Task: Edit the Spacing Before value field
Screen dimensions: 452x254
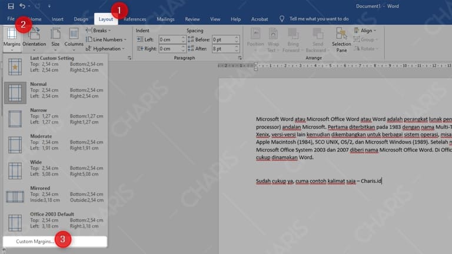Action: pyautogui.click(x=223, y=39)
